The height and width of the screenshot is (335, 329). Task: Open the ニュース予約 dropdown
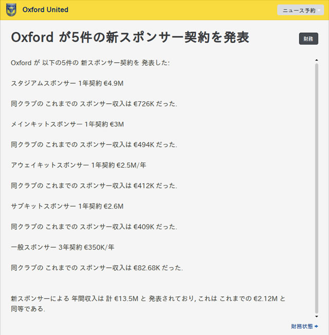click(x=300, y=10)
